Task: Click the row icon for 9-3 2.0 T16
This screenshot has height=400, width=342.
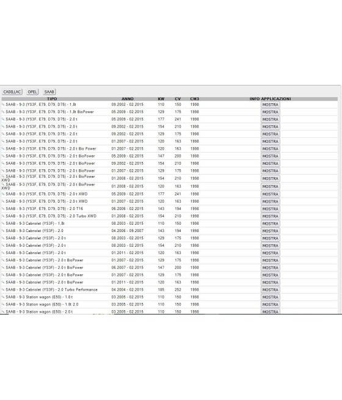Action: point(3,209)
